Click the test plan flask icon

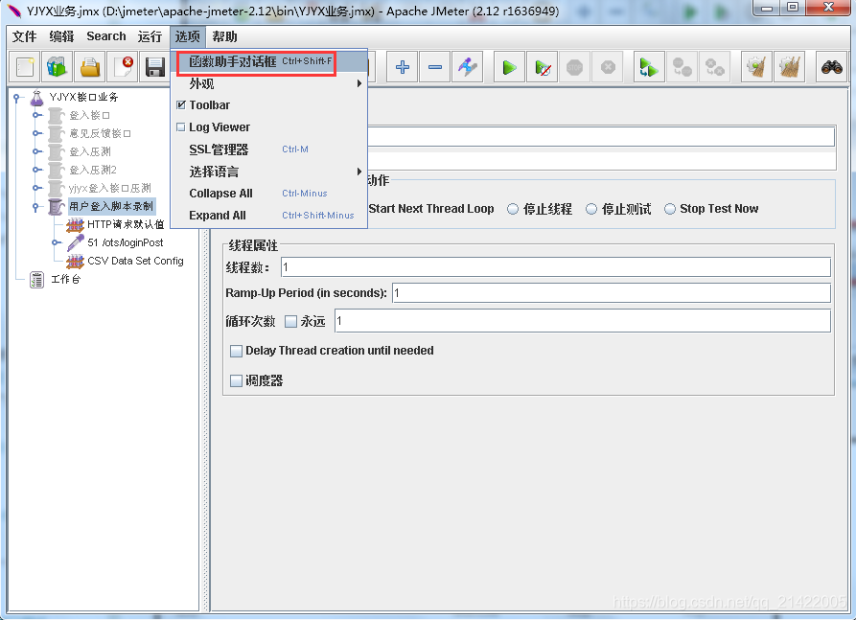36,98
